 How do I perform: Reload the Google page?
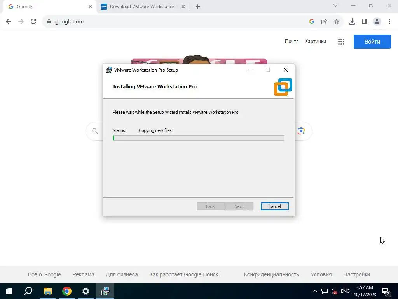click(x=33, y=22)
